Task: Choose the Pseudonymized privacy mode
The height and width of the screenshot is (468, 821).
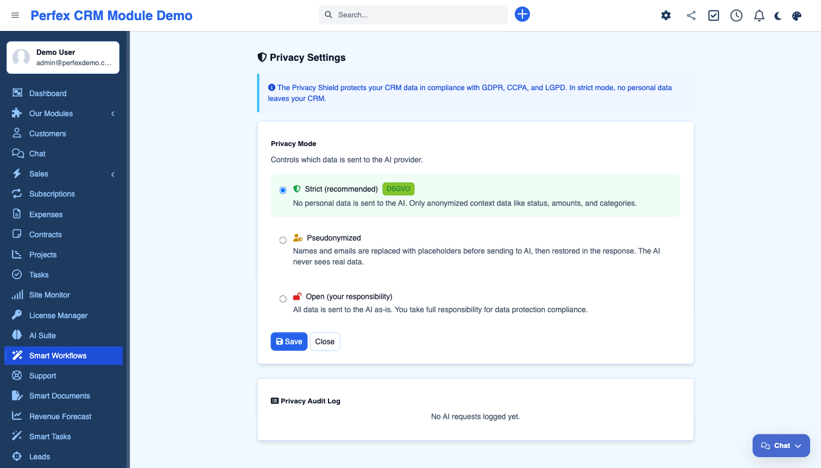Action: tap(283, 240)
